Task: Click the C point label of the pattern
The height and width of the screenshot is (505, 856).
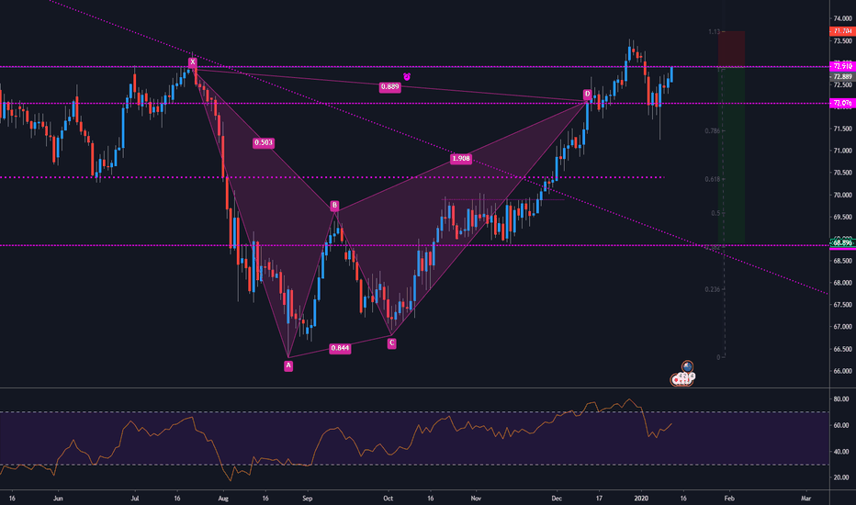Action: coord(391,342)
